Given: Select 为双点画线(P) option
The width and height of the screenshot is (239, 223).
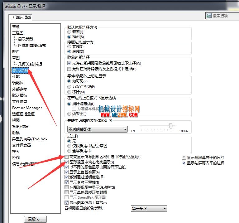Looking at the screenshot, I should click(x=69, y=87).
